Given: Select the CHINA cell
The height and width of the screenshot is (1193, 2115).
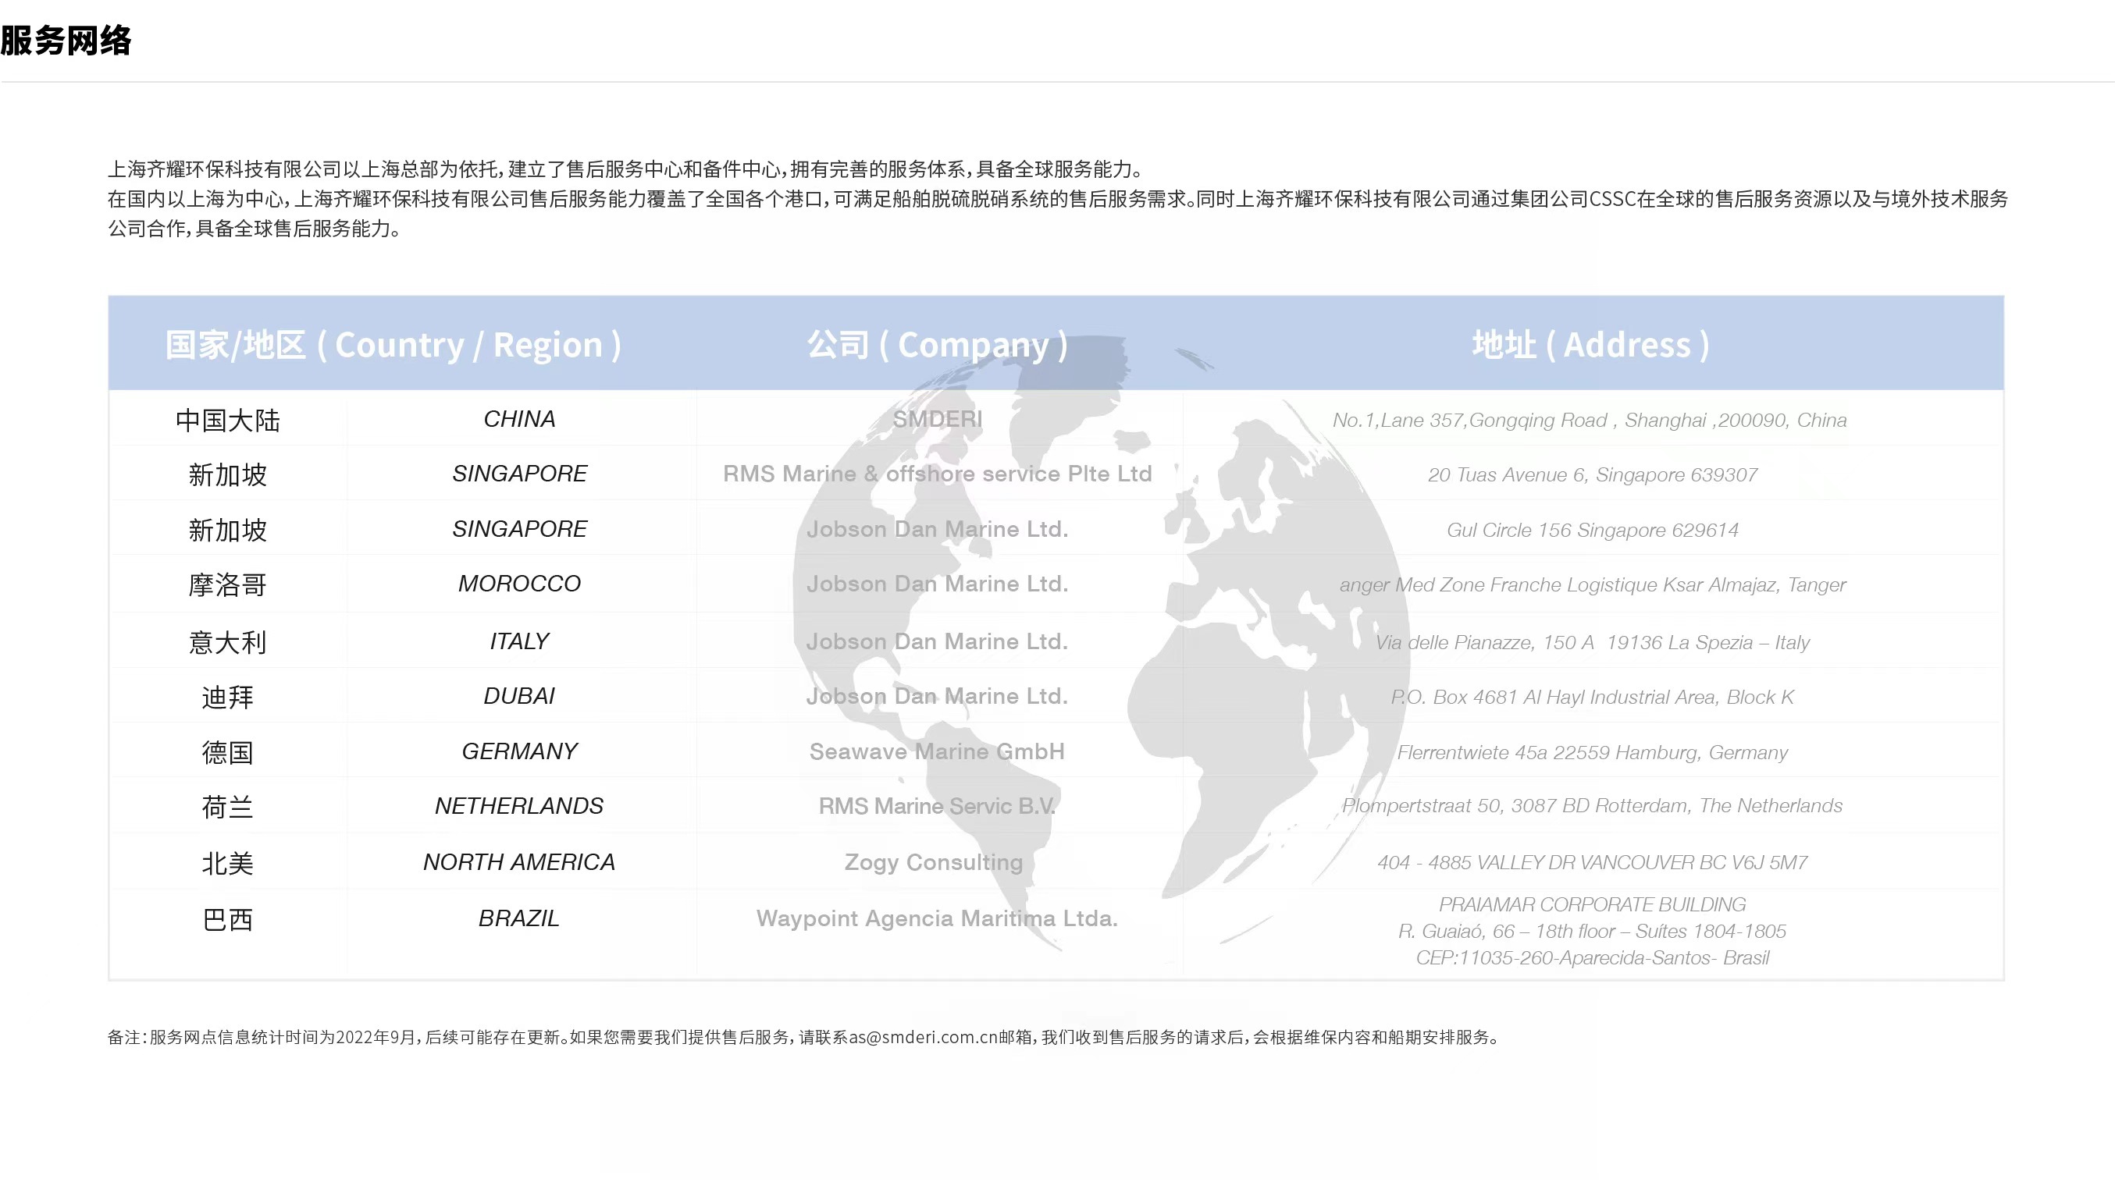Looking at the screenshot, I should pos(519,418).
